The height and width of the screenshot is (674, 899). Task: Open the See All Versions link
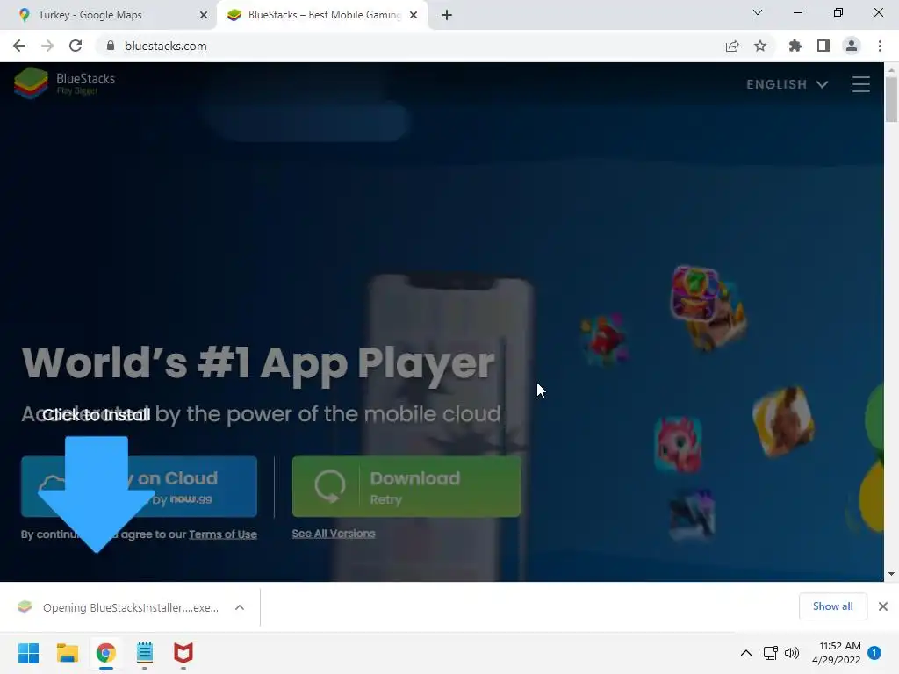coord(334,534)
